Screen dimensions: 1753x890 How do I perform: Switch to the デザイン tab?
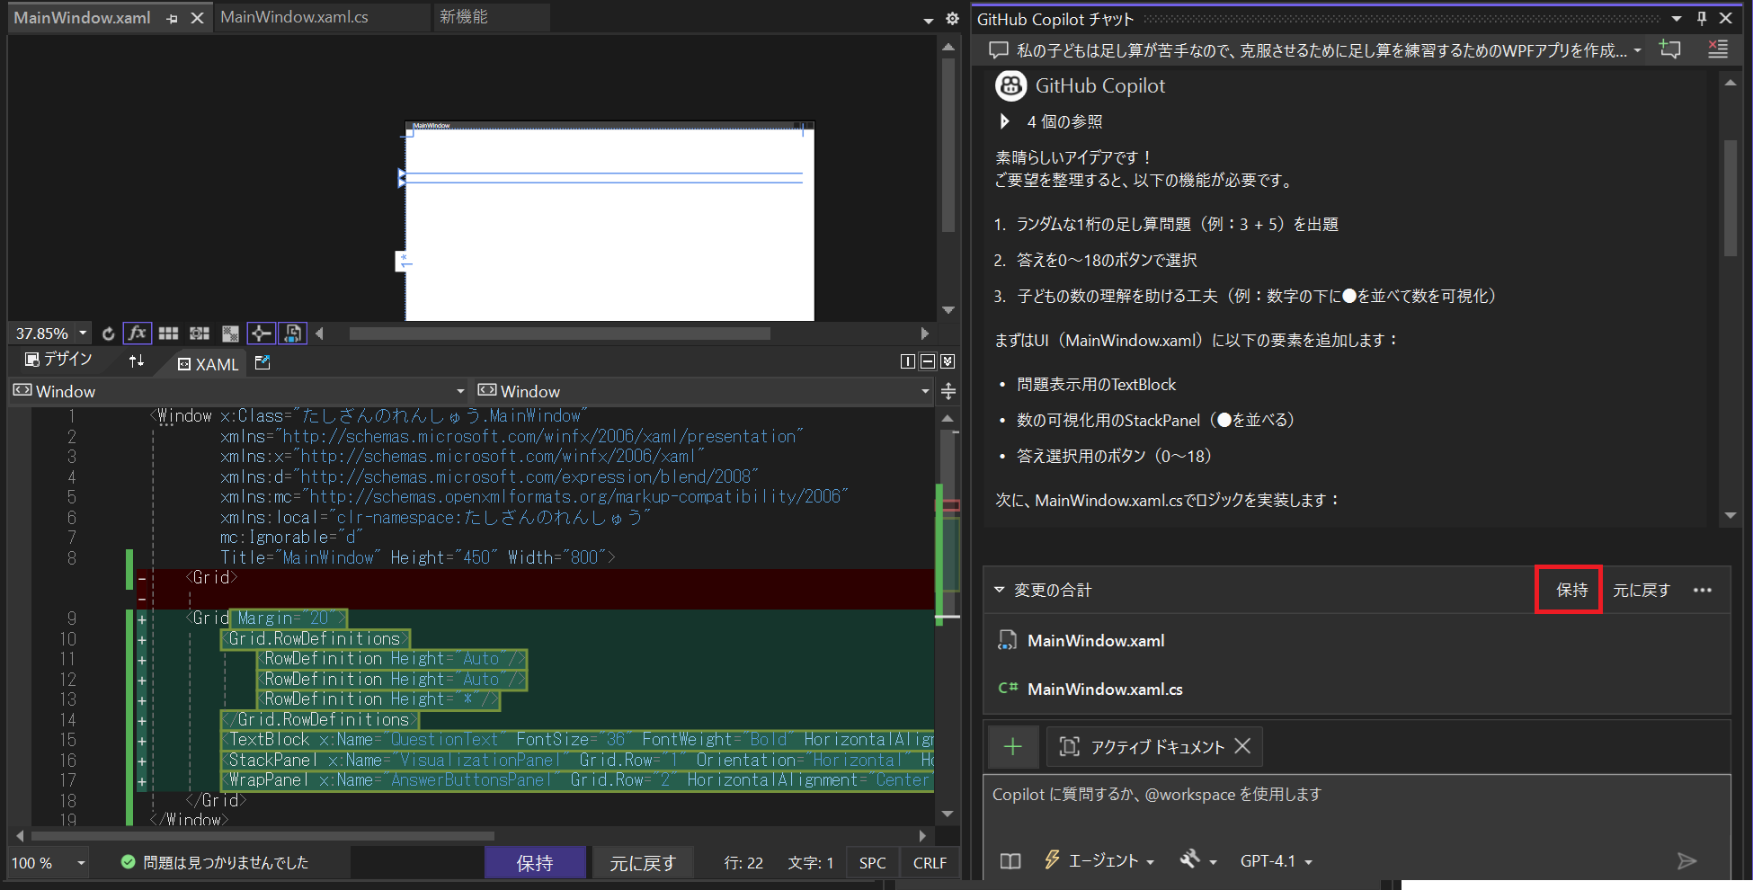(x=59, y=360)
